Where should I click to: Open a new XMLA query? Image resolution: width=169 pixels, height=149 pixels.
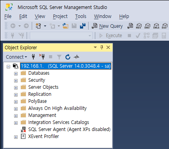point(156,26)
